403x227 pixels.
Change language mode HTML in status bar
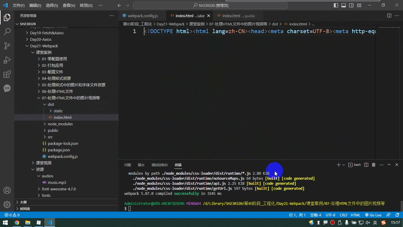355,215
